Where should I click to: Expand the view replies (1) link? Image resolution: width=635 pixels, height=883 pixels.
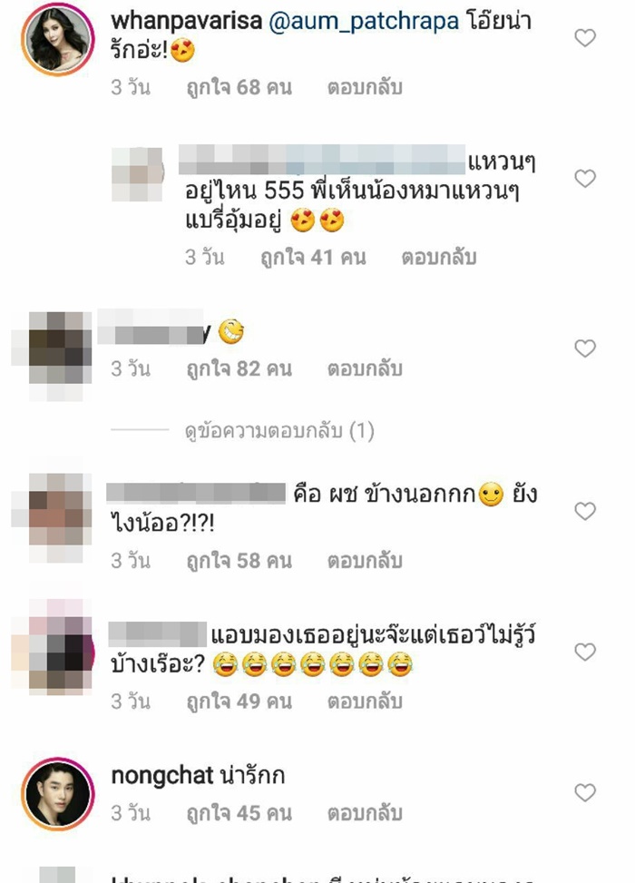click(279, 431)
